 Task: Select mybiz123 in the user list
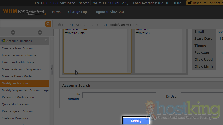tap(142, 33)
